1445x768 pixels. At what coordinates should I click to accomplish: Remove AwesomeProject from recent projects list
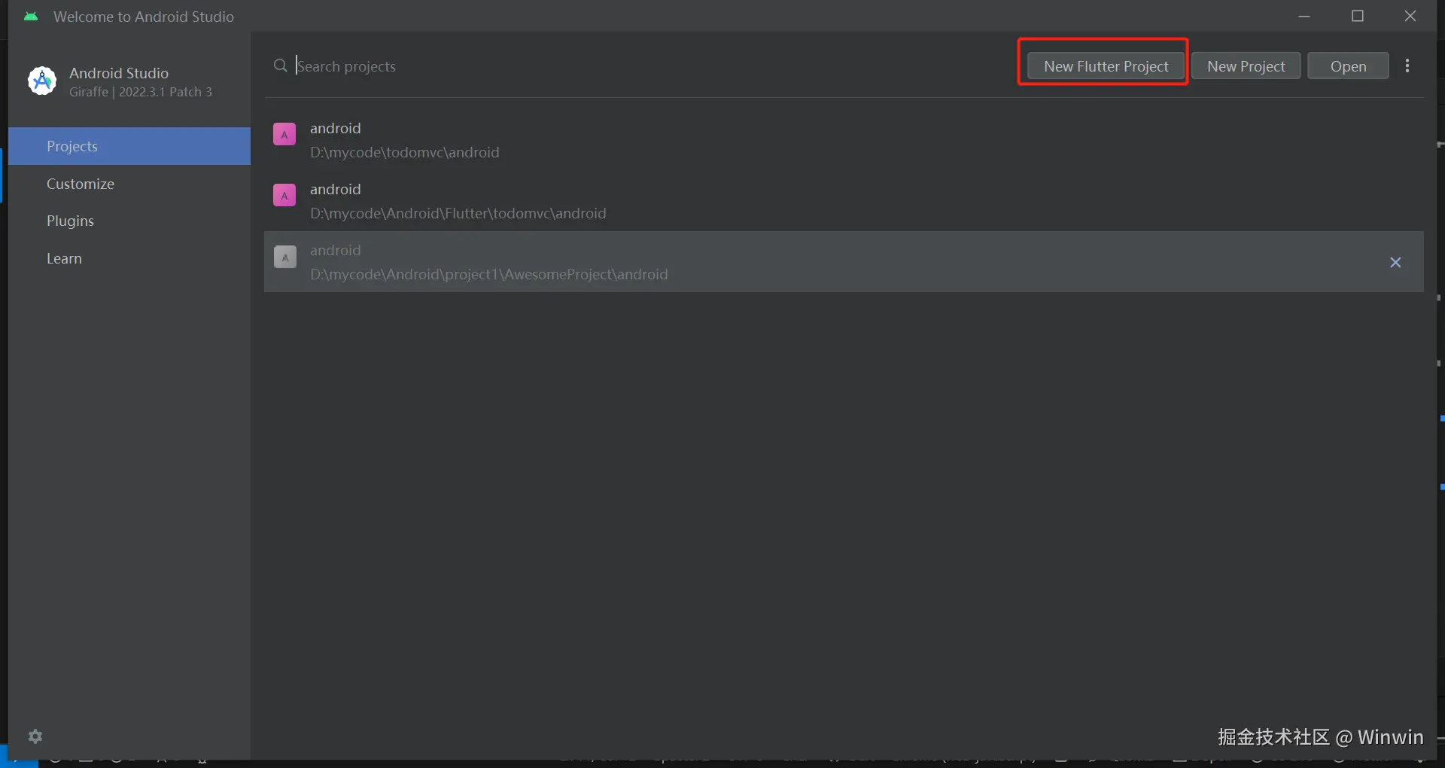pos(1395,262)
